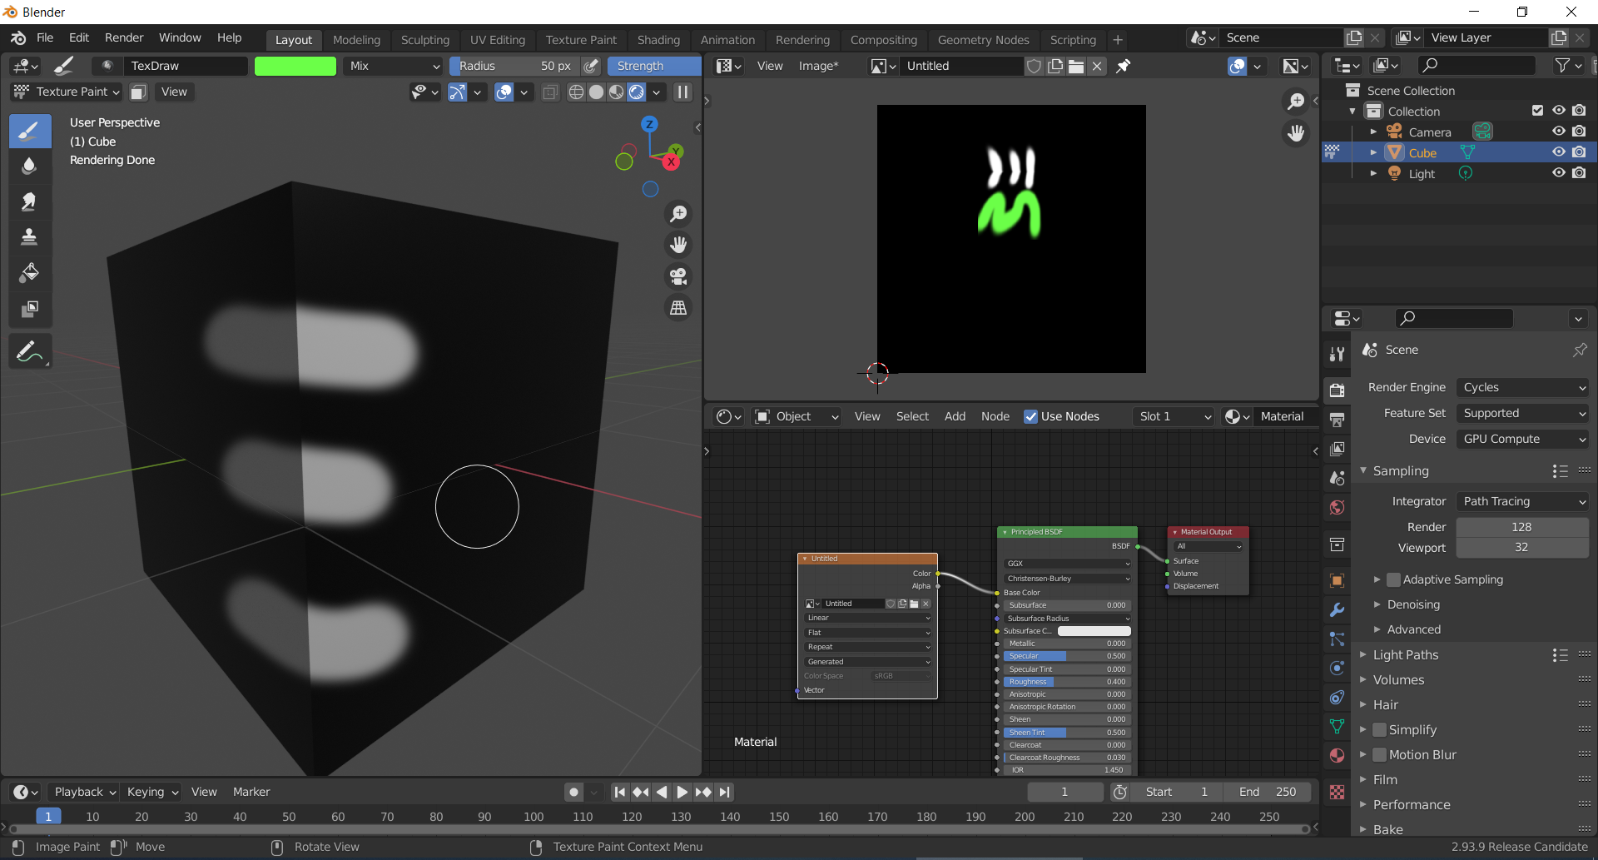Click the green brush color swatch
Viewport: 1598px width, 860px height.
[295, 66]
